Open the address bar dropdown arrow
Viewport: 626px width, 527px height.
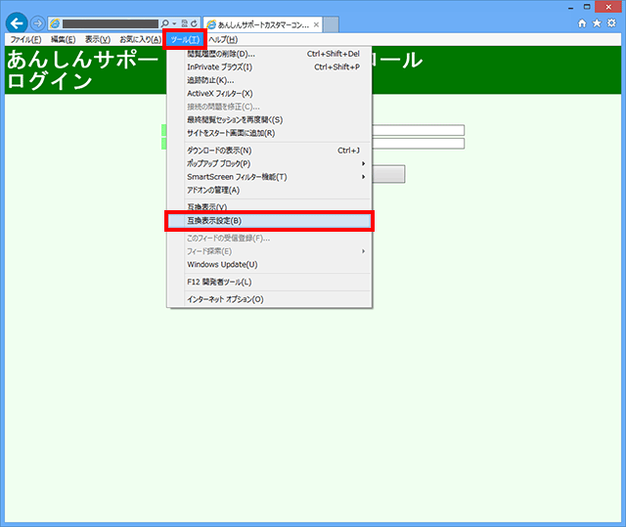point(173,22)
